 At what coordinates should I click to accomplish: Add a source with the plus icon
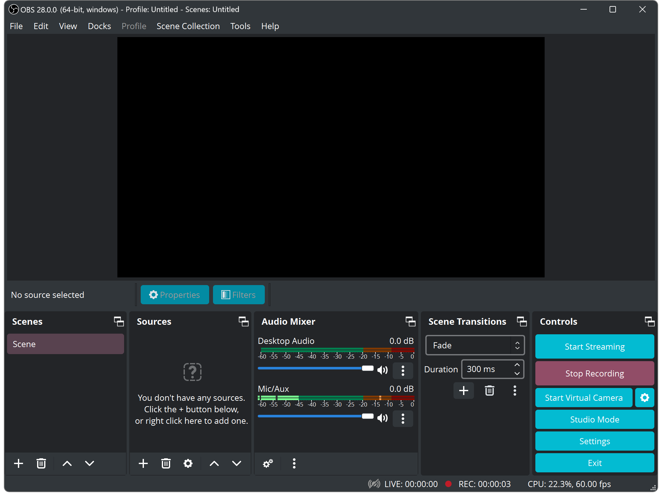[143, 463]
